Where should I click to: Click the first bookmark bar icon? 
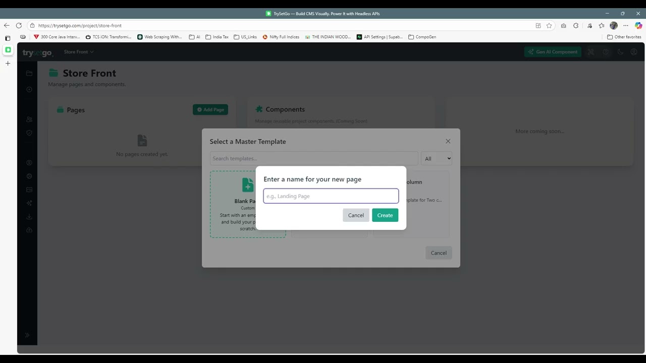[23, 37]
